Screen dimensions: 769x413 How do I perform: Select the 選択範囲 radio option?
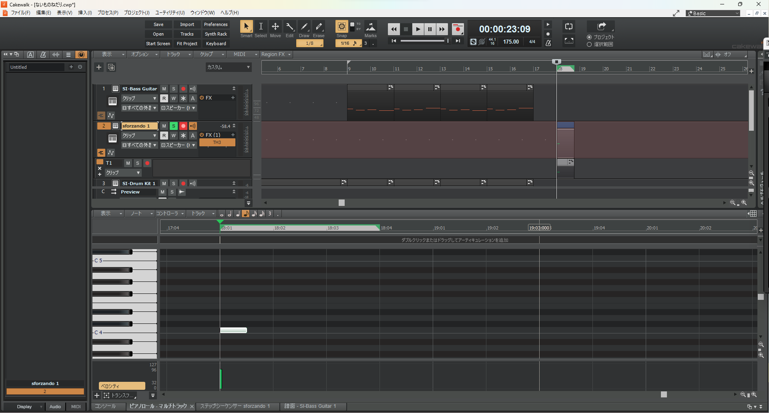pos(589,44)
